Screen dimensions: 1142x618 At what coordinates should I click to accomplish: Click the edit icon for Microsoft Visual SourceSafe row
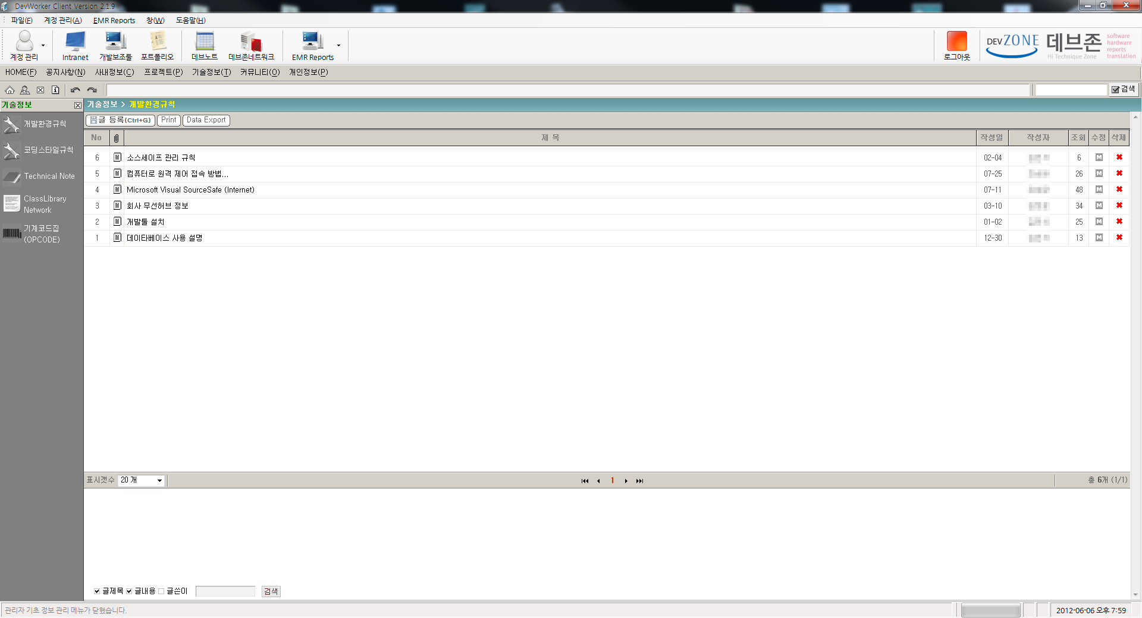pos(1099,190)
